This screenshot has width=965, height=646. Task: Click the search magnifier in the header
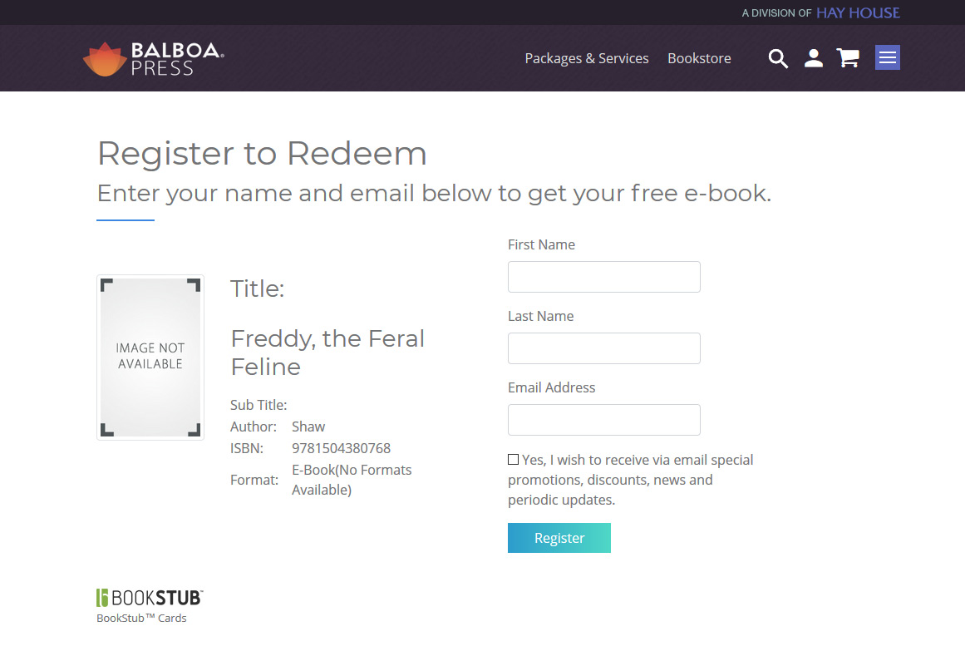[778, 58]
